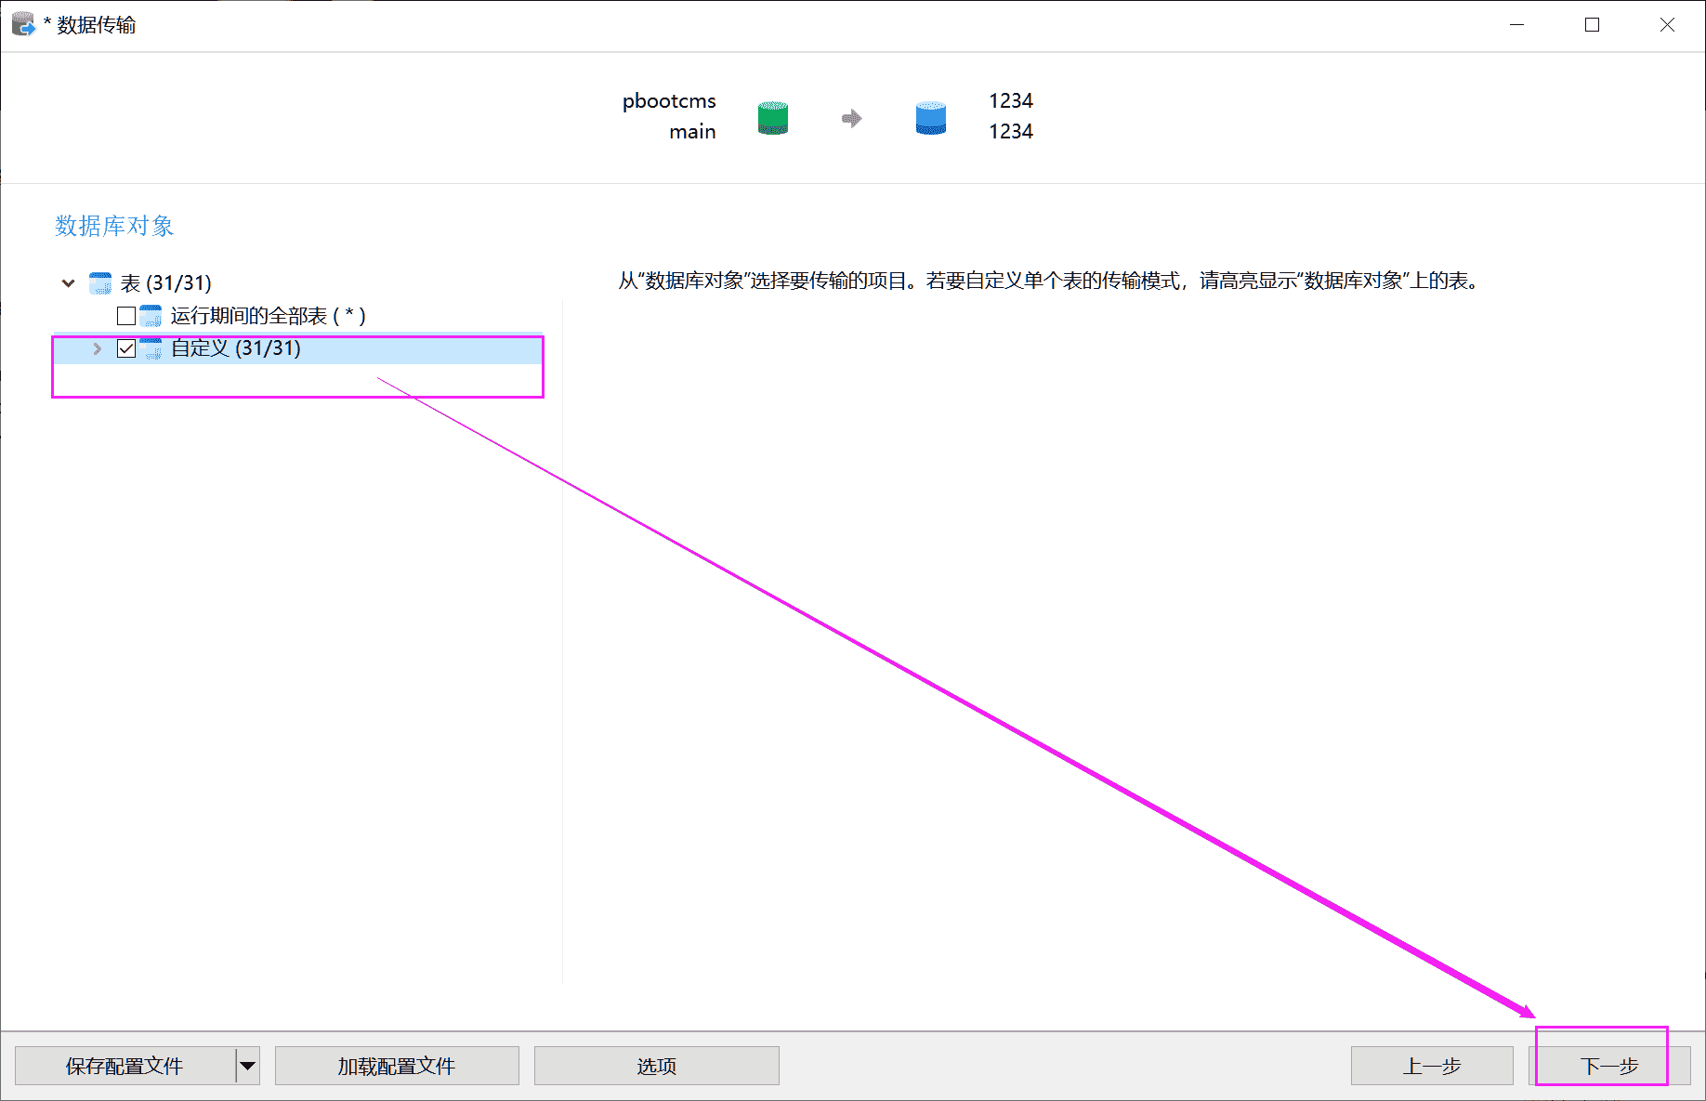Click the table icon next to 表 (31/31)
1706x1101 pixels.
(x=99, y=282)
